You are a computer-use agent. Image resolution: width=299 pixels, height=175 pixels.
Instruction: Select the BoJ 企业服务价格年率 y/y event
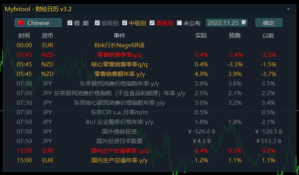[x=119, y=122]
